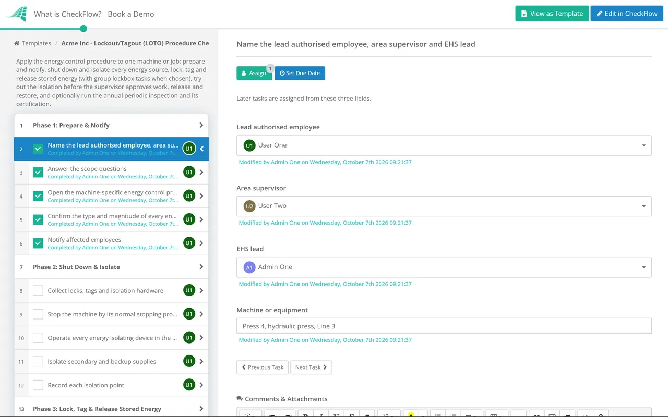This screenshot has width=668, height=417.
Task: Click the home icon beside Templates
Action: click(x=17, y=44)
